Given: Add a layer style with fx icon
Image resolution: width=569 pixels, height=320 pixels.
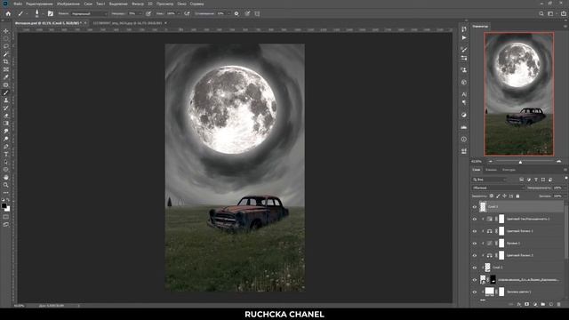Looking at the screenshot, I should pyautogui.click(x=519, y=304).
